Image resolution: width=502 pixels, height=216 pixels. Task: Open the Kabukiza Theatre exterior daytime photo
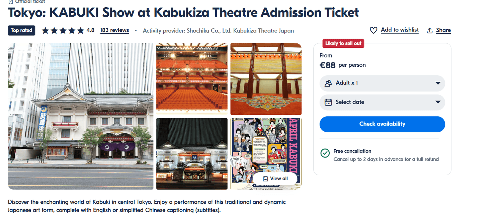coord(81,116)
